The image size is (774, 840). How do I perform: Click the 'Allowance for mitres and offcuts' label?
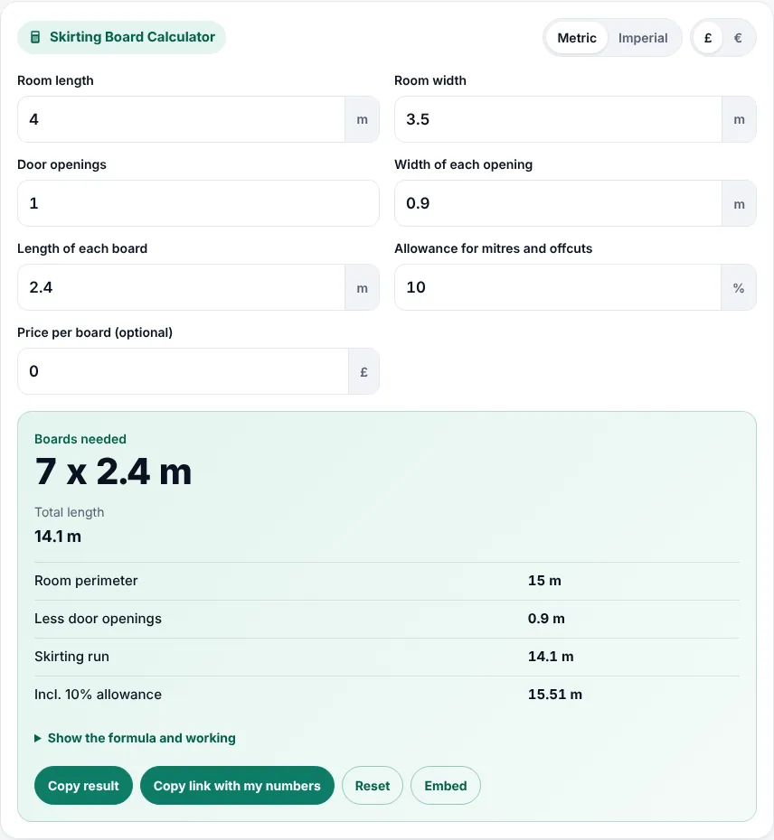click(x=494, y=248)
